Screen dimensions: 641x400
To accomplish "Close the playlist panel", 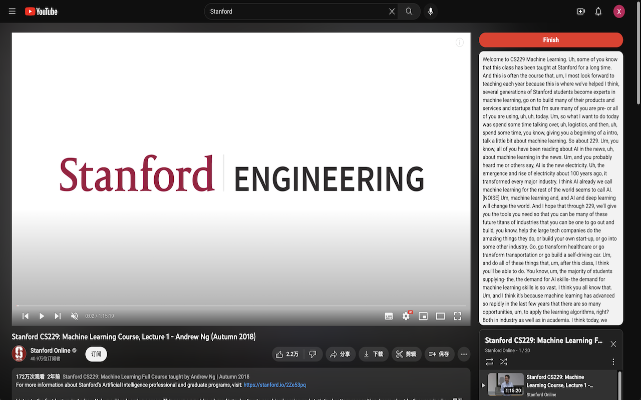I will click(x=613, y=344).
